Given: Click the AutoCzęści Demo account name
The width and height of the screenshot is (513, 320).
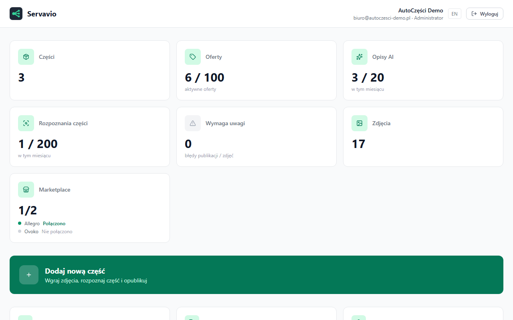Looking at the screenshot, I should click(x=421, y=10).
